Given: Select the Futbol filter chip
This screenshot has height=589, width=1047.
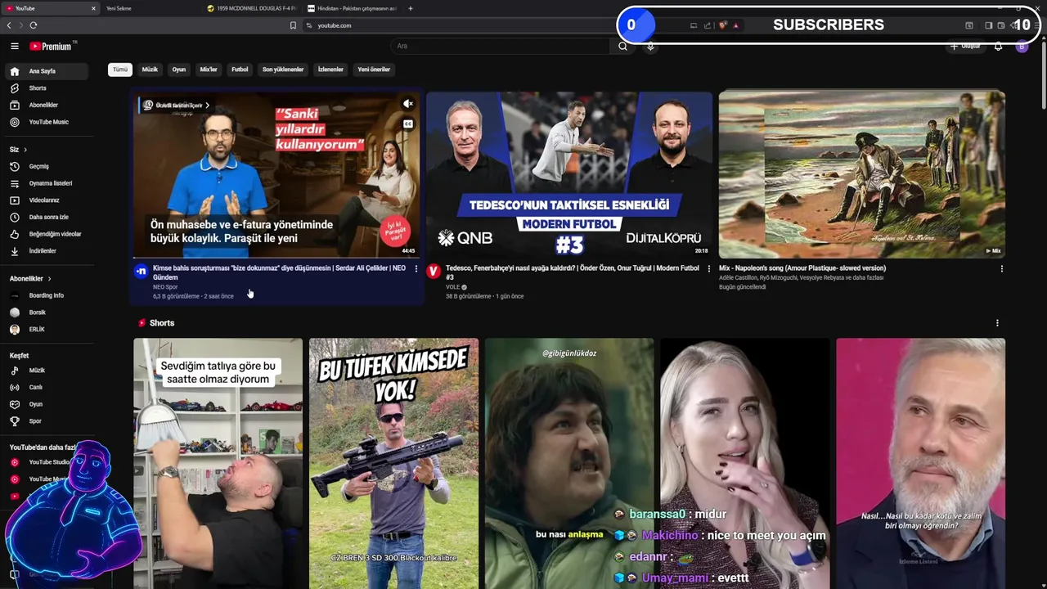Looking at the screenshot, I should (x=240, y=70).
